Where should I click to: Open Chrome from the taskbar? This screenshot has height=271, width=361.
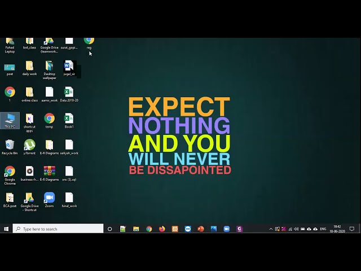[149, 229]
